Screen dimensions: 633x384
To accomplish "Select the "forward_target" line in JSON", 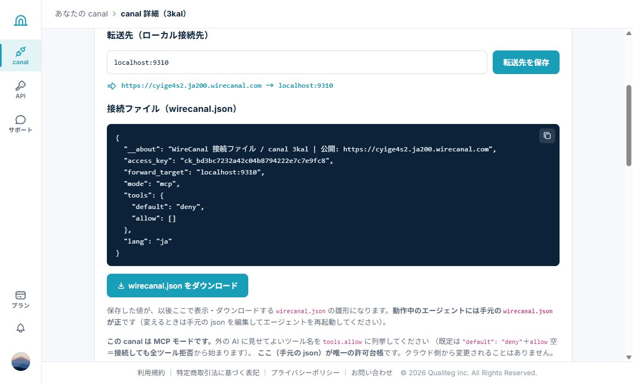I will (194, 172).
